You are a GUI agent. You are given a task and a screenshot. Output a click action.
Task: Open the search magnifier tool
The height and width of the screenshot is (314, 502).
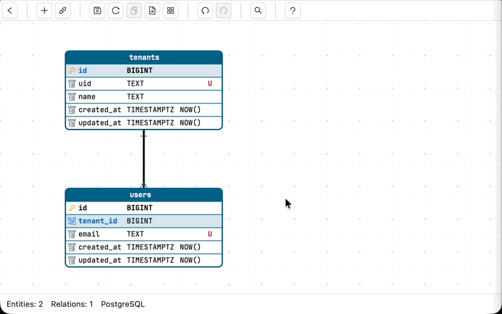[x=258, y=10]
